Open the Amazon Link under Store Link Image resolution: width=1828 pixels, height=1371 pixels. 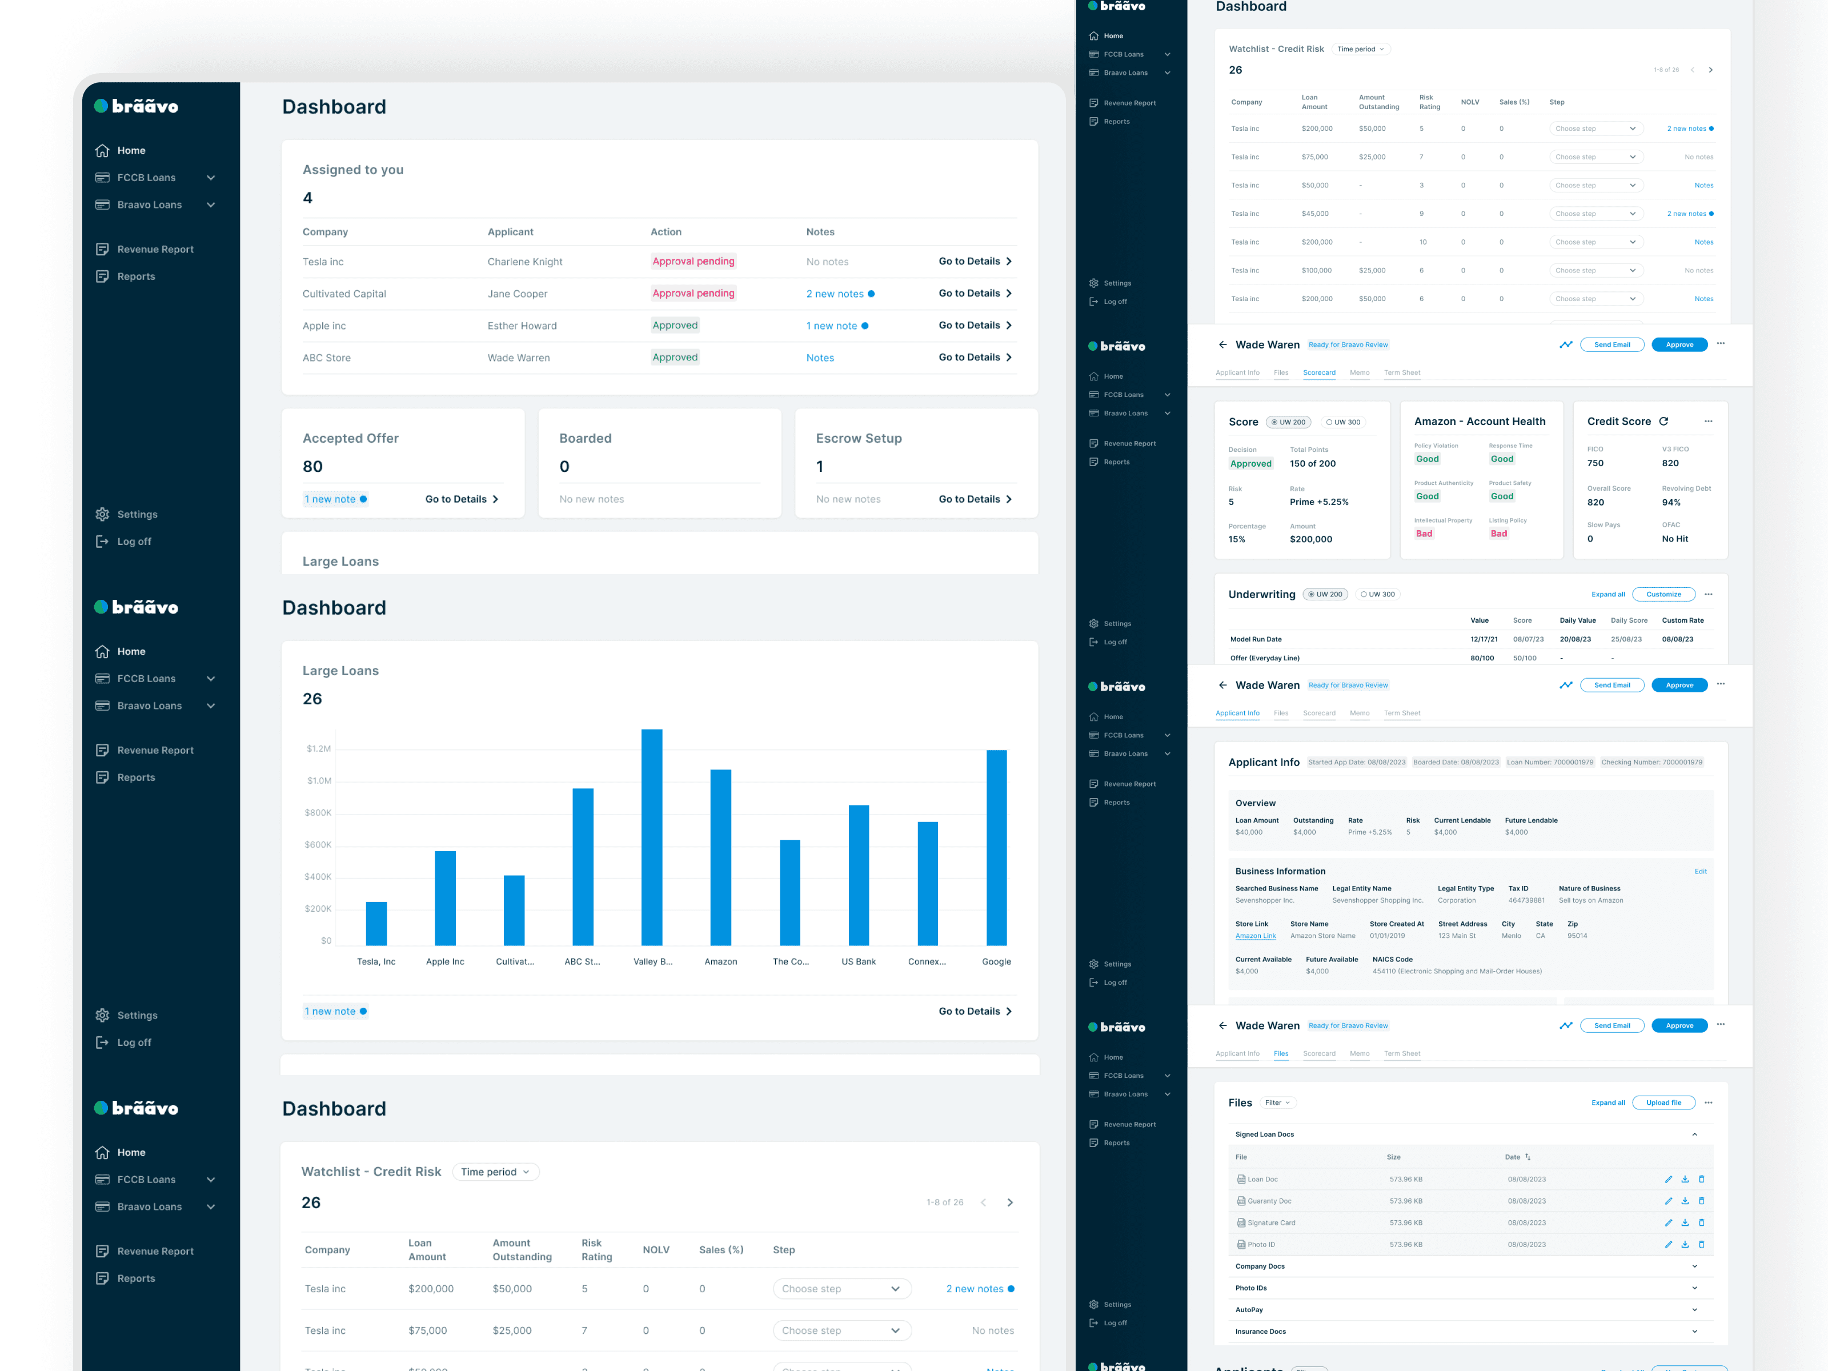(x=1255, y=936)
